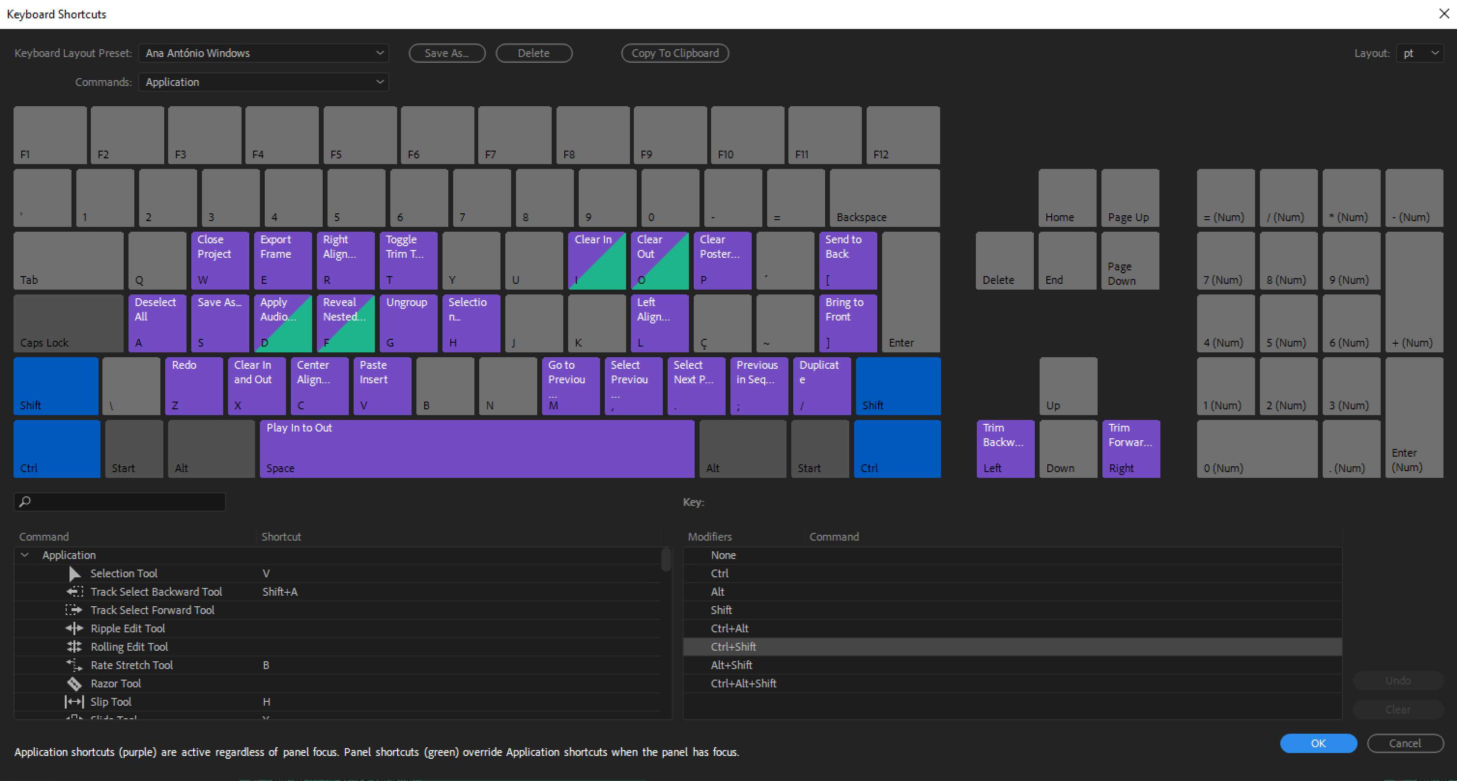Select the Ctrl+Alt modifier row
Viewport: 1457px width, 781px height.
pos(1013,628)
